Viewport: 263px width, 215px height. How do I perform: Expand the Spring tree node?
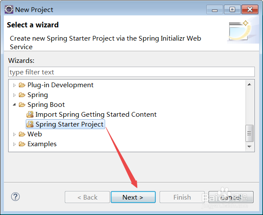coord(14,95)
